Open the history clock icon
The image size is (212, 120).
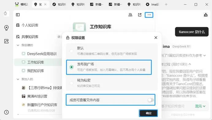tap(6, 112)
